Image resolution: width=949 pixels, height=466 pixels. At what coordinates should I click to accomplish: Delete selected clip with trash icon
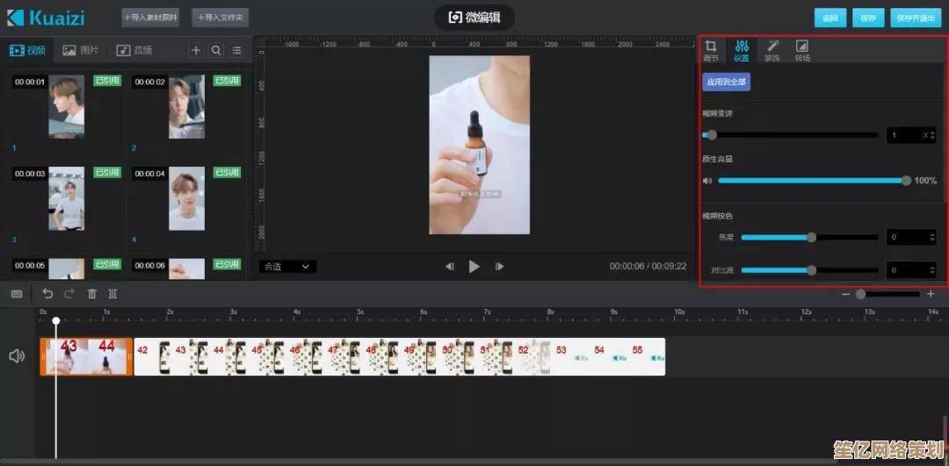91,294
